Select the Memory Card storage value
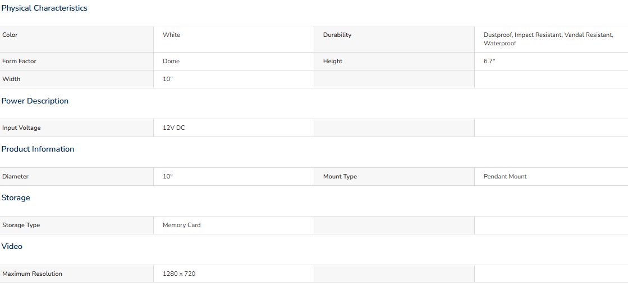This screenshot has width=628, height=287. pos(181,225)
